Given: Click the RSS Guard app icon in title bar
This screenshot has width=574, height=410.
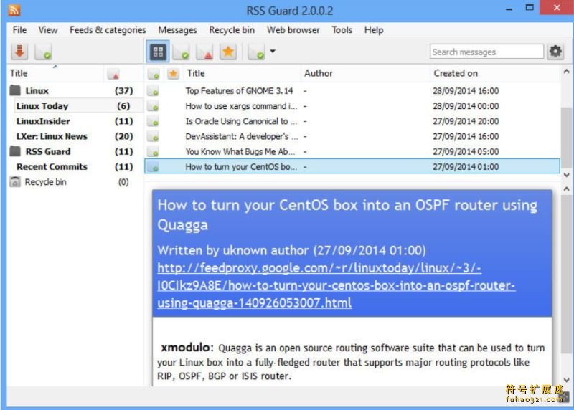Looking at the screenshot, I should pyautogui.click(x=14, y=10).
